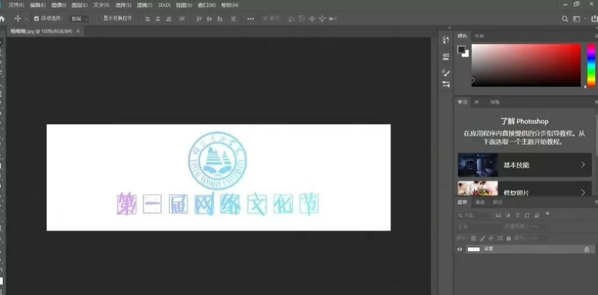This screenshot has width=598, height=295.
Task: Pick a red in the color field
Action: coord(526,65)
